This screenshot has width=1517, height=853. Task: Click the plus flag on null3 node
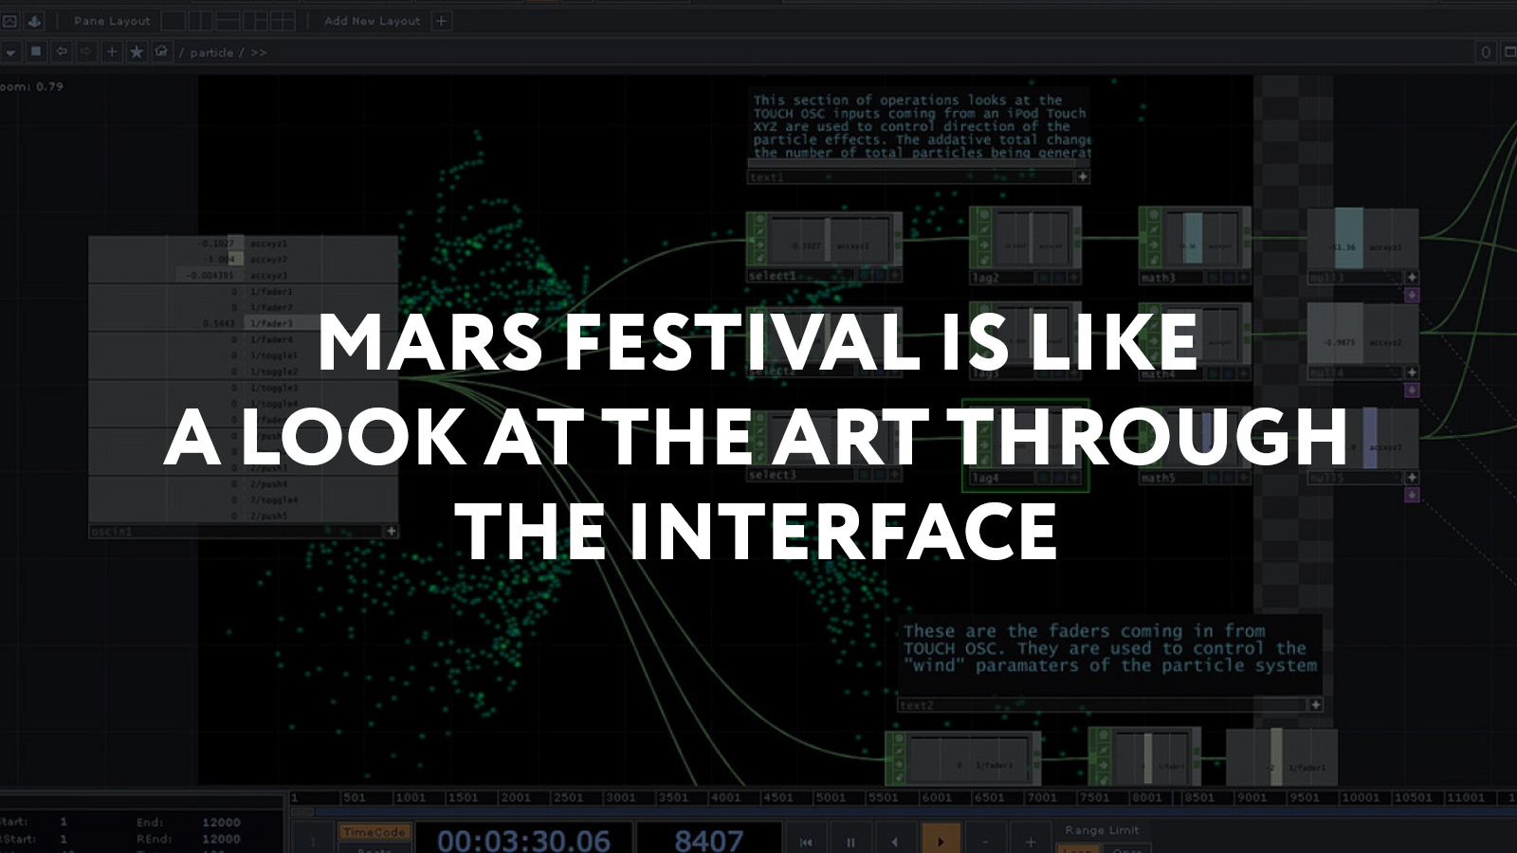(1412, 277)
